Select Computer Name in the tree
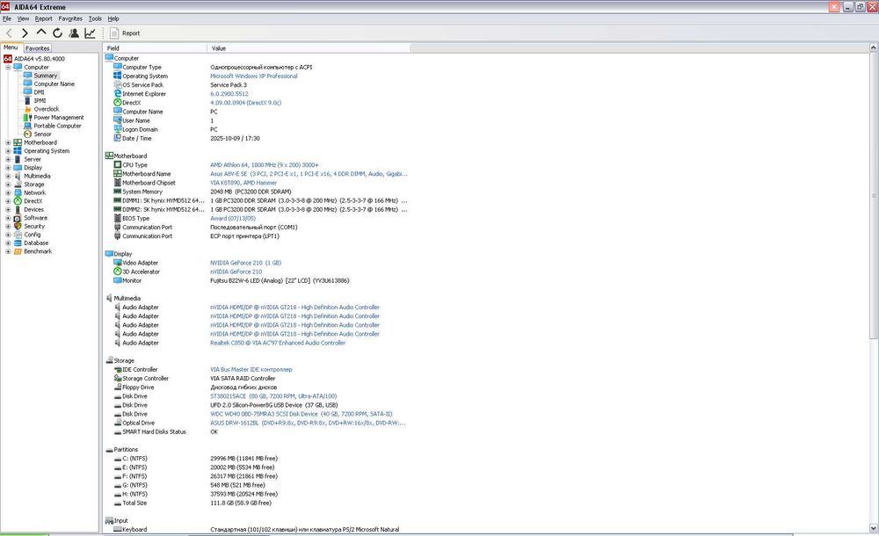This screenshot has width=879, height=536. coord(54,84)
